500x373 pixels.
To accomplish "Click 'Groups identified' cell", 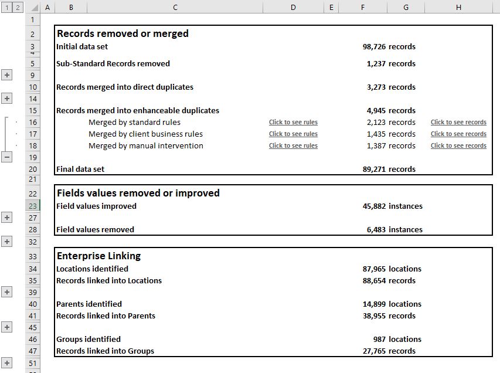I will pyautogui.click(x=89, y=339).
